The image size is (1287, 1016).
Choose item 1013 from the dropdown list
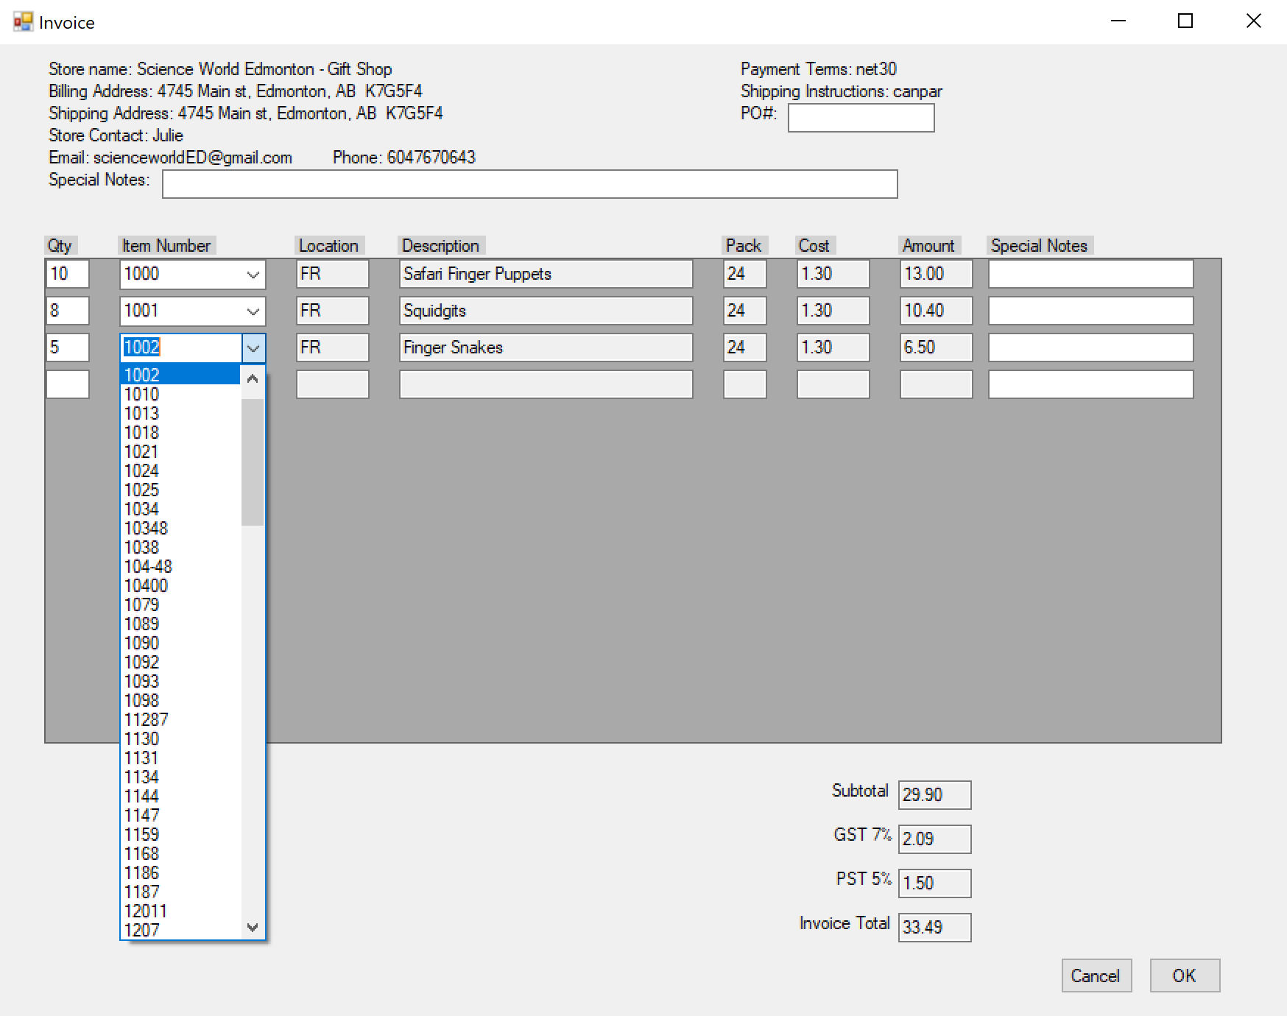point(180,413)
